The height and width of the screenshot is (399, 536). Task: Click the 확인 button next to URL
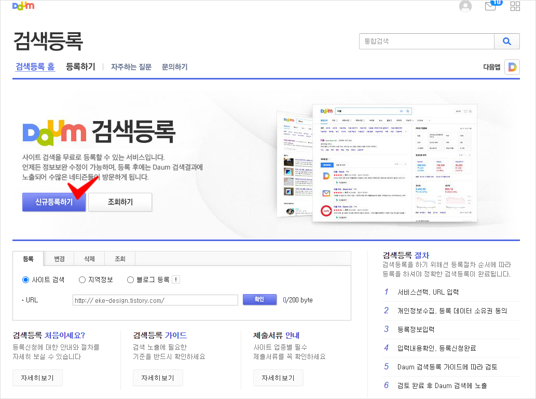point(259,299)
